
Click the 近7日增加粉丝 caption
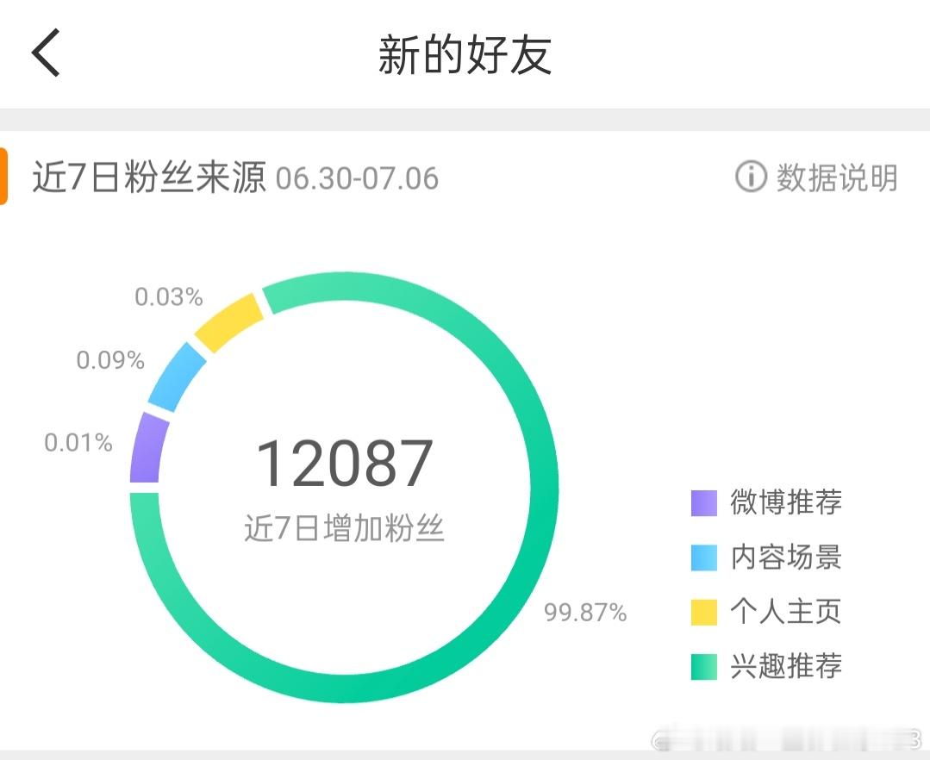(x=344, y=528)
